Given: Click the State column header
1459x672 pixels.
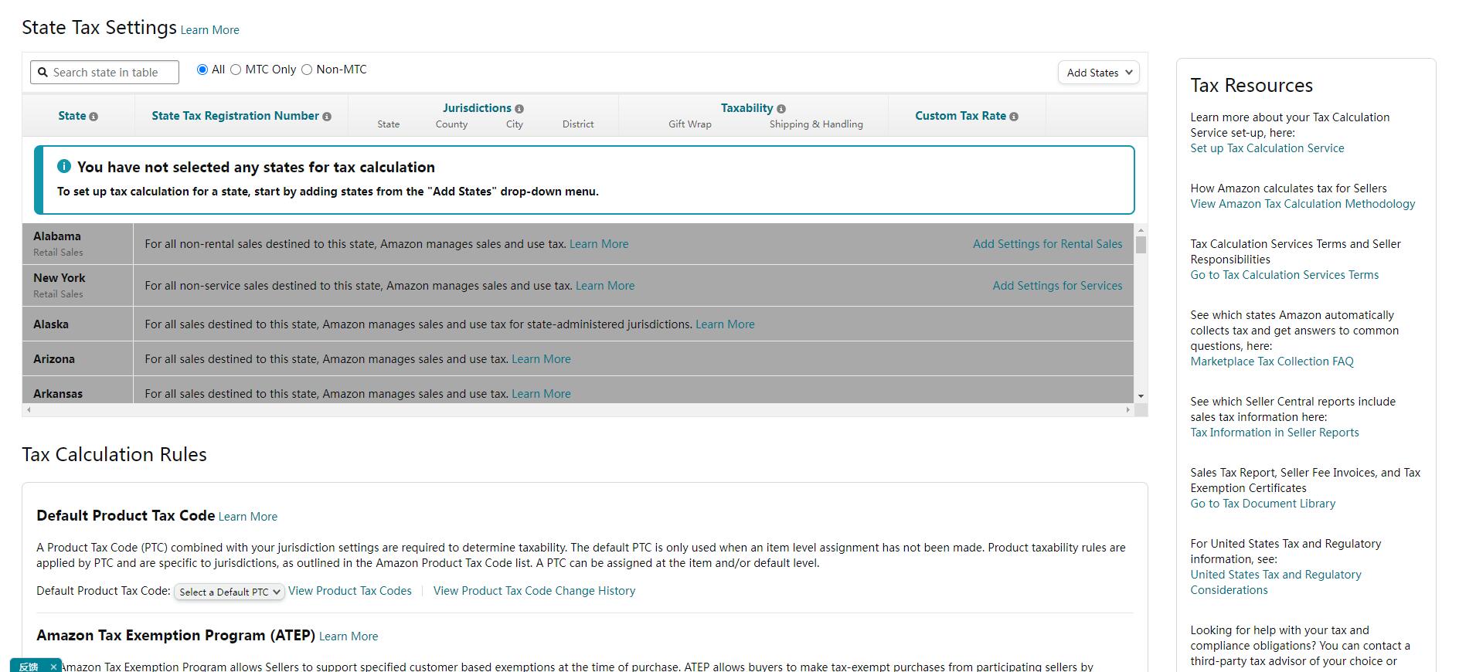Looking at the screenshot, I should point(72,116).
